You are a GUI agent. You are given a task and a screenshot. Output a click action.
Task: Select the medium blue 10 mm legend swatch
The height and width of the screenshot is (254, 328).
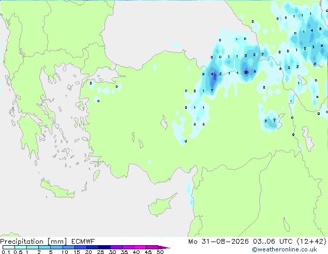click(x=69, y=247)
